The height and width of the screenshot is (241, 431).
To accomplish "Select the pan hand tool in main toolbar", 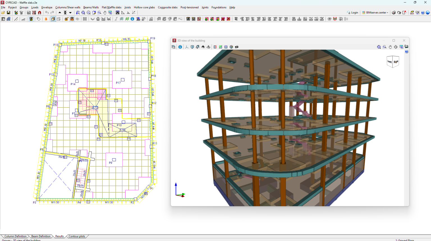I will coord(105,13).
